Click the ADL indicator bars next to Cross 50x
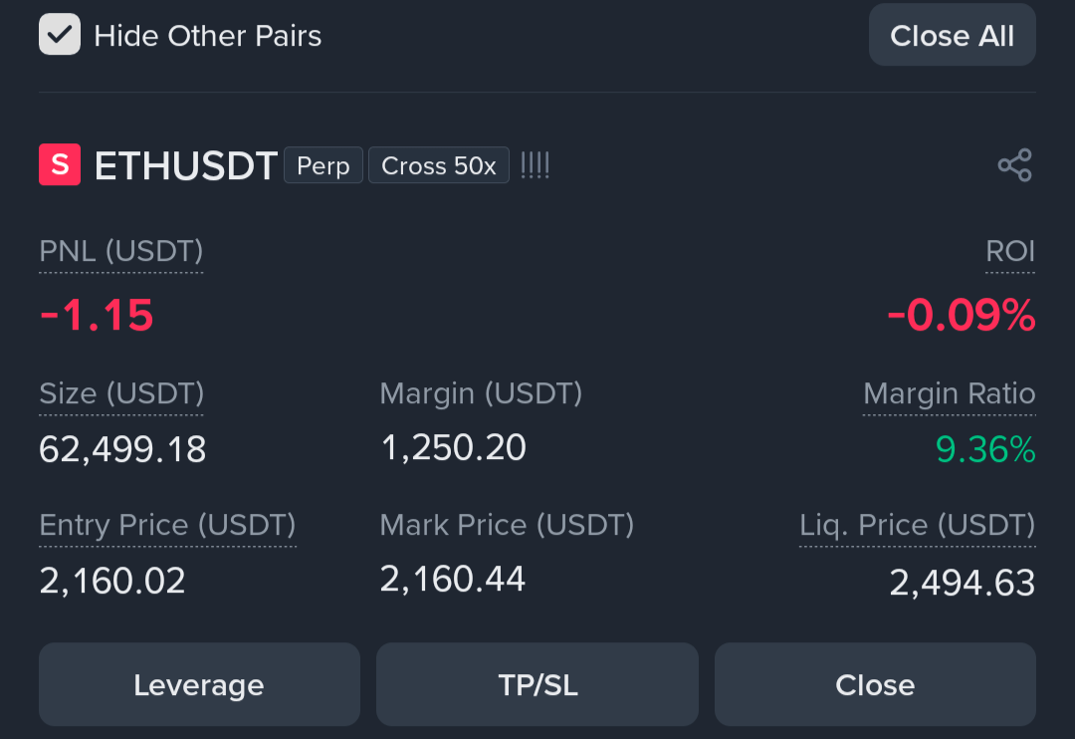 click(x=535, y=165)
